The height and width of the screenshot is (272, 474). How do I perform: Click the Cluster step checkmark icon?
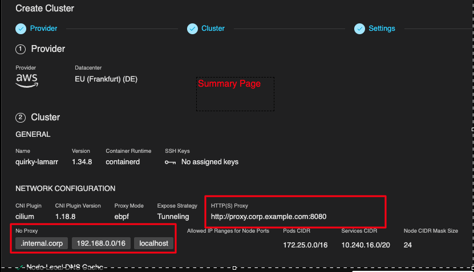pyautogui.click(x=192, y=29)
